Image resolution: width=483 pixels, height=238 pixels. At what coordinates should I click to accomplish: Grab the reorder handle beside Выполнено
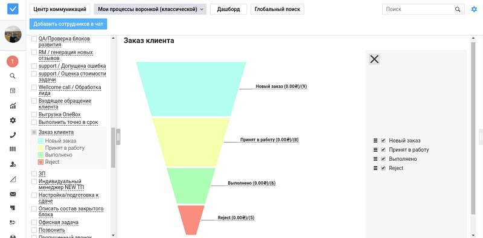pos(375,159)
